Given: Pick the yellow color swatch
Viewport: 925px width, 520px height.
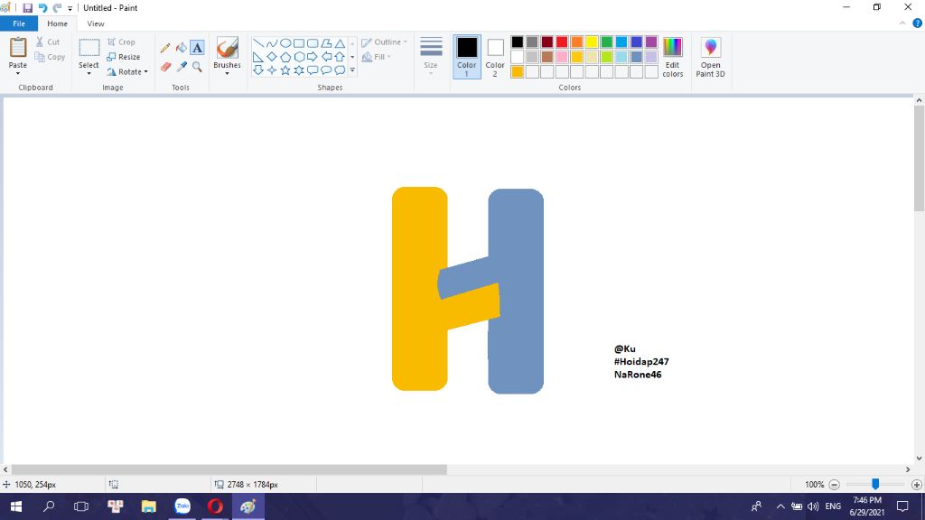Looking at the screenshot, I should tap(592, 42).
